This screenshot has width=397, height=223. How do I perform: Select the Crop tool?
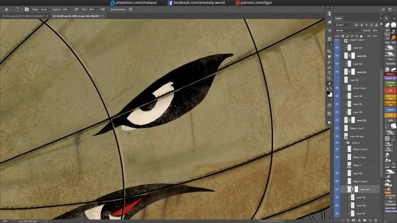[x=329, y=51]
